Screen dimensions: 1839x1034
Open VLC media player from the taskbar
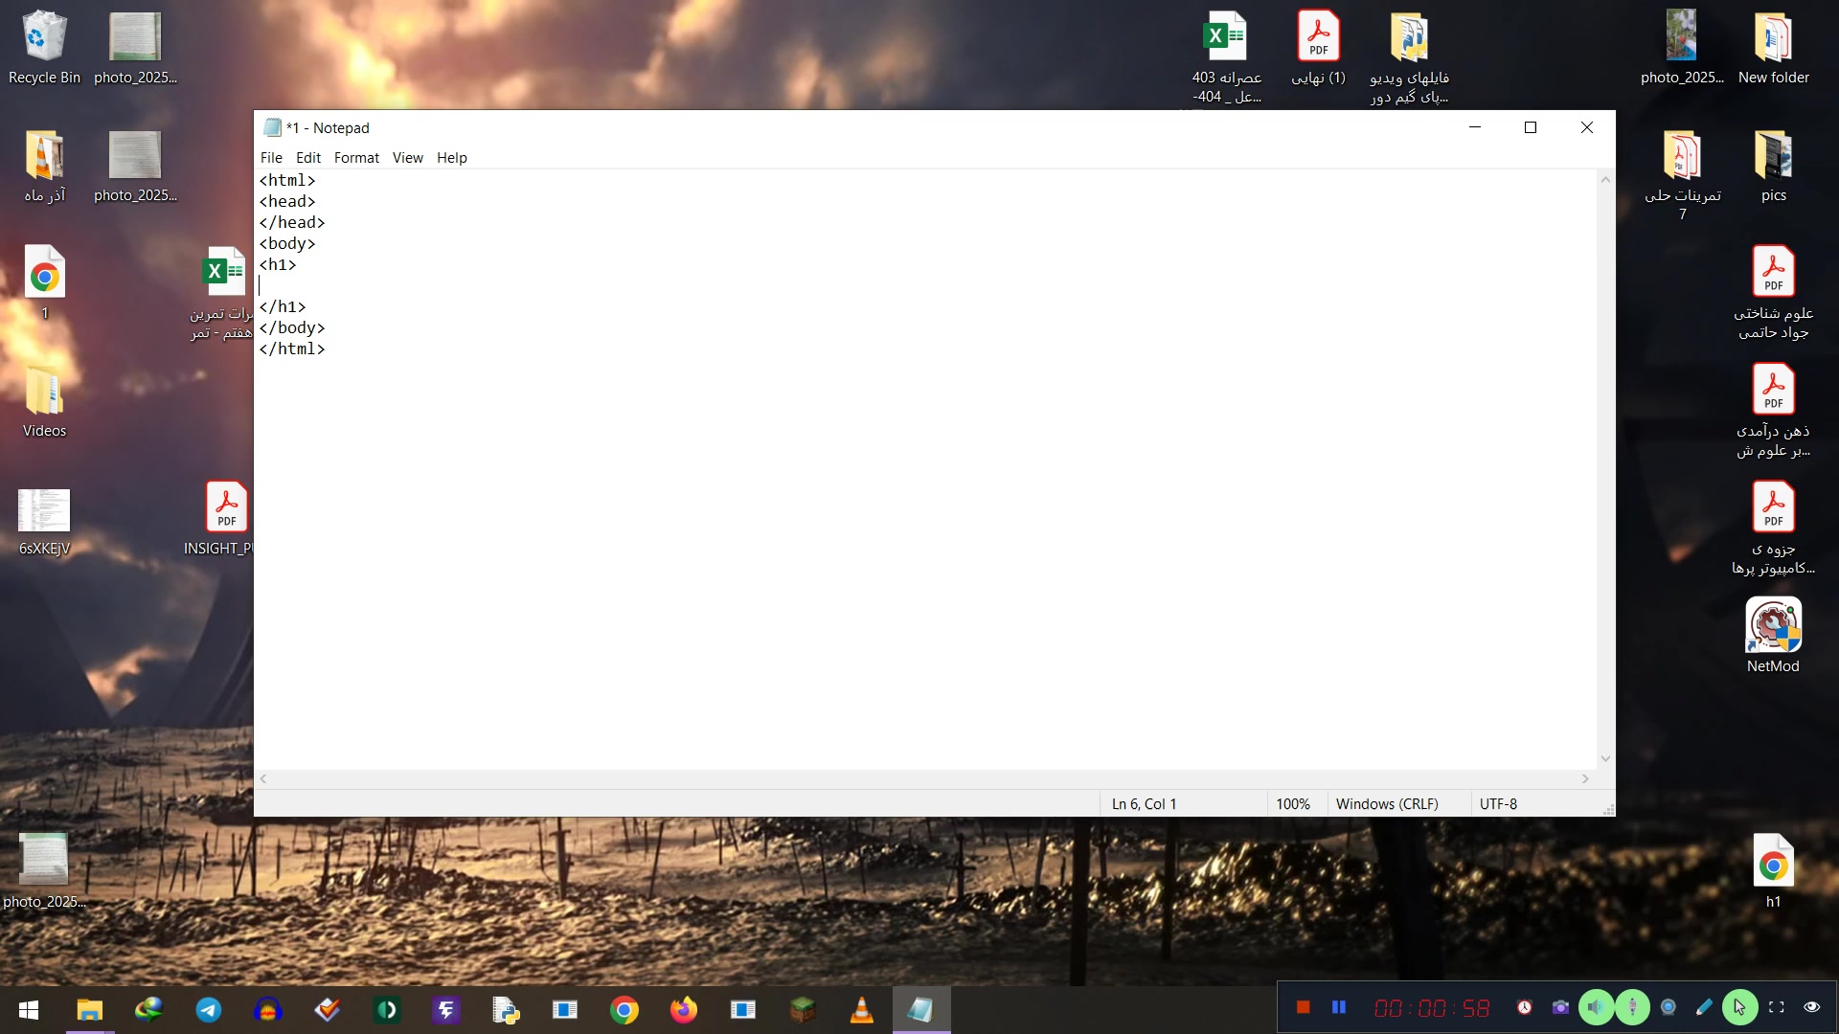pos(862,1010)
